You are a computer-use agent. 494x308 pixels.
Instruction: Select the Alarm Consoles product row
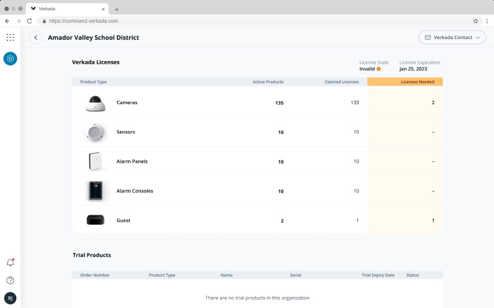[x=258, y=191]
